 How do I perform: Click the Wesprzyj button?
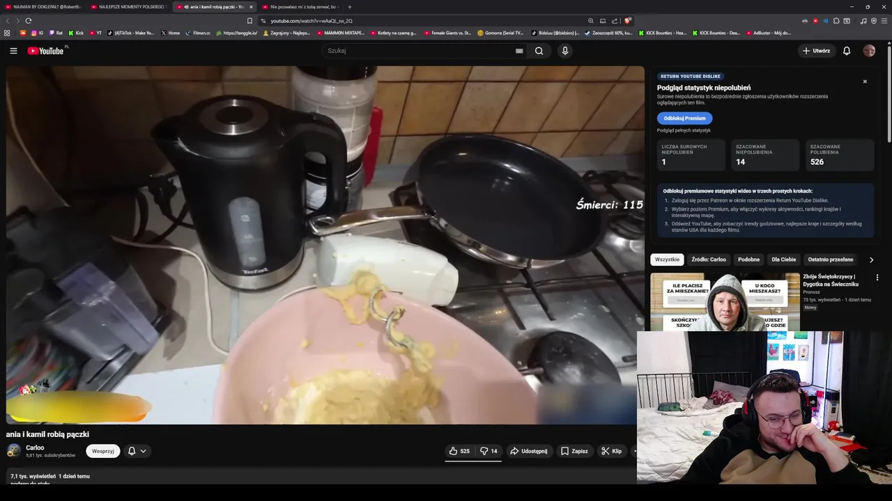pyautogui.click(x=103, y=451)
